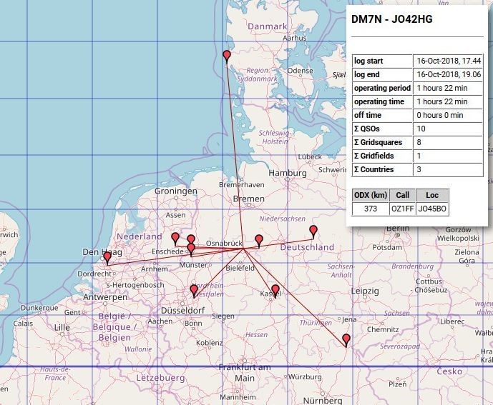Select the southernmost marker near Jena
This screenshot has width=493, height=405.
[x=346, y=339]
